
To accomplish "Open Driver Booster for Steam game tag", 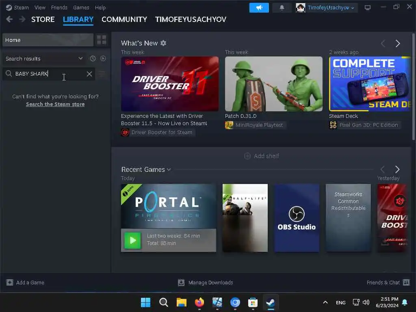I will (158, 132).
